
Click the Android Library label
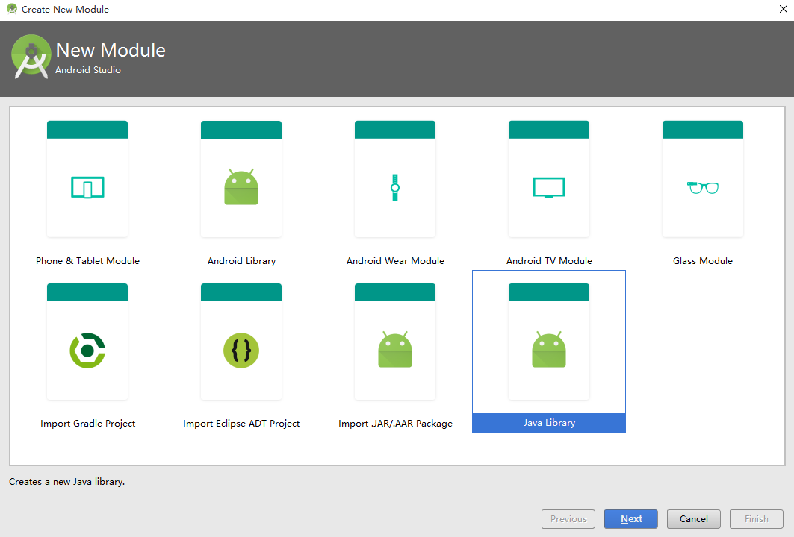[241, 261]
